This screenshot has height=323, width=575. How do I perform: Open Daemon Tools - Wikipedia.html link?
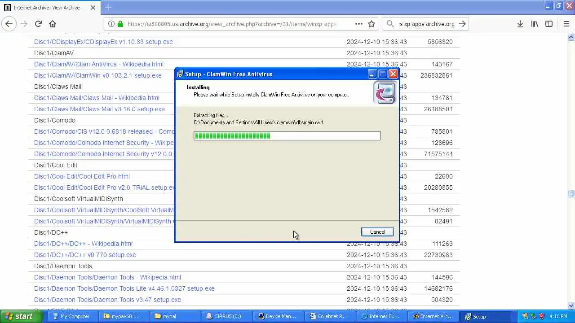pyautogui.click(x=107, y=277)
